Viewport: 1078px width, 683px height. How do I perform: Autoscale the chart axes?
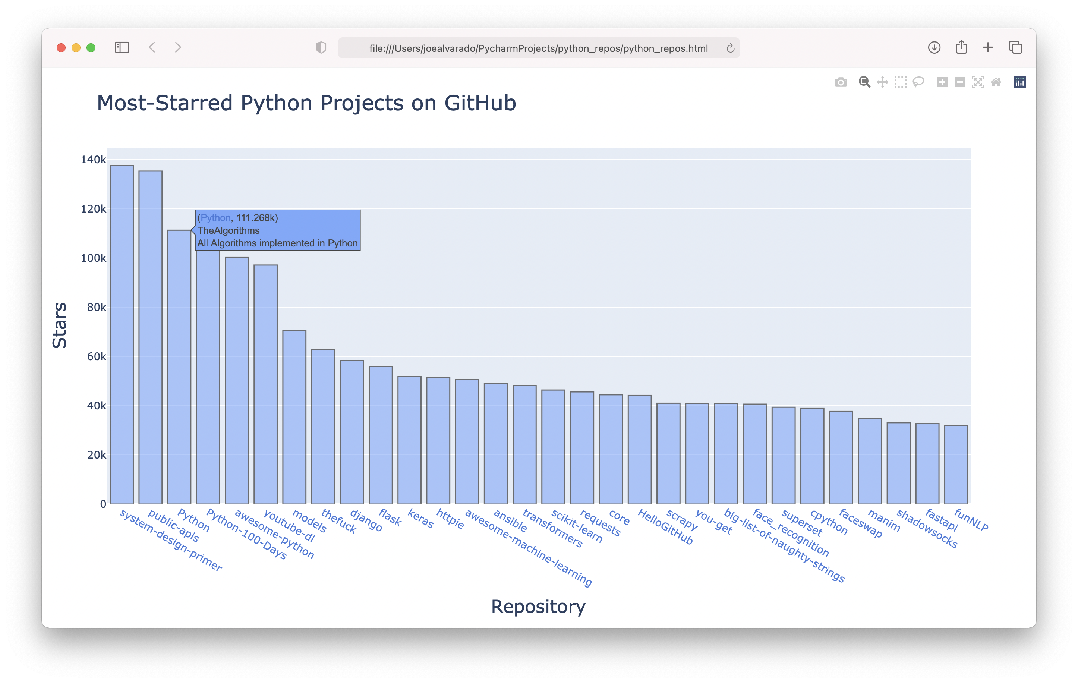click(978, 82)
